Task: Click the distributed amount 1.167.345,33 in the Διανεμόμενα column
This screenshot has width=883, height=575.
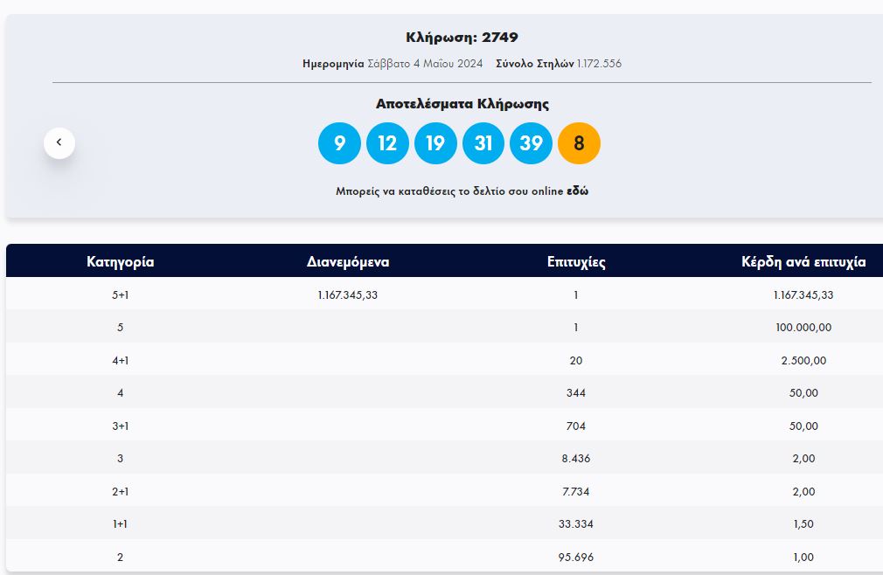Action: click(348, 295)
